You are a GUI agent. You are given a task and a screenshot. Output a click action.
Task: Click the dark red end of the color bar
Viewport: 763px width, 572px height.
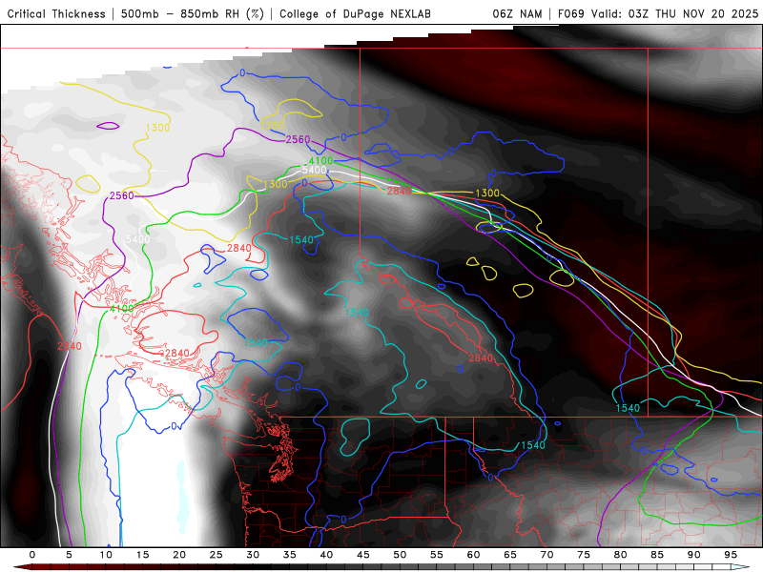pos(23,567)
